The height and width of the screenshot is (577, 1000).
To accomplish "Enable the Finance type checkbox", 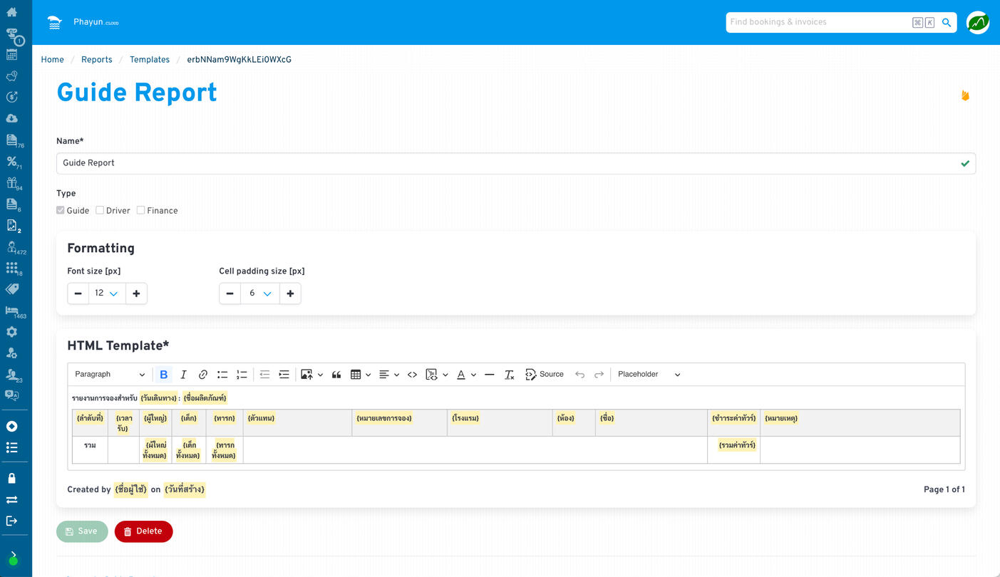I will click(140, 211).
